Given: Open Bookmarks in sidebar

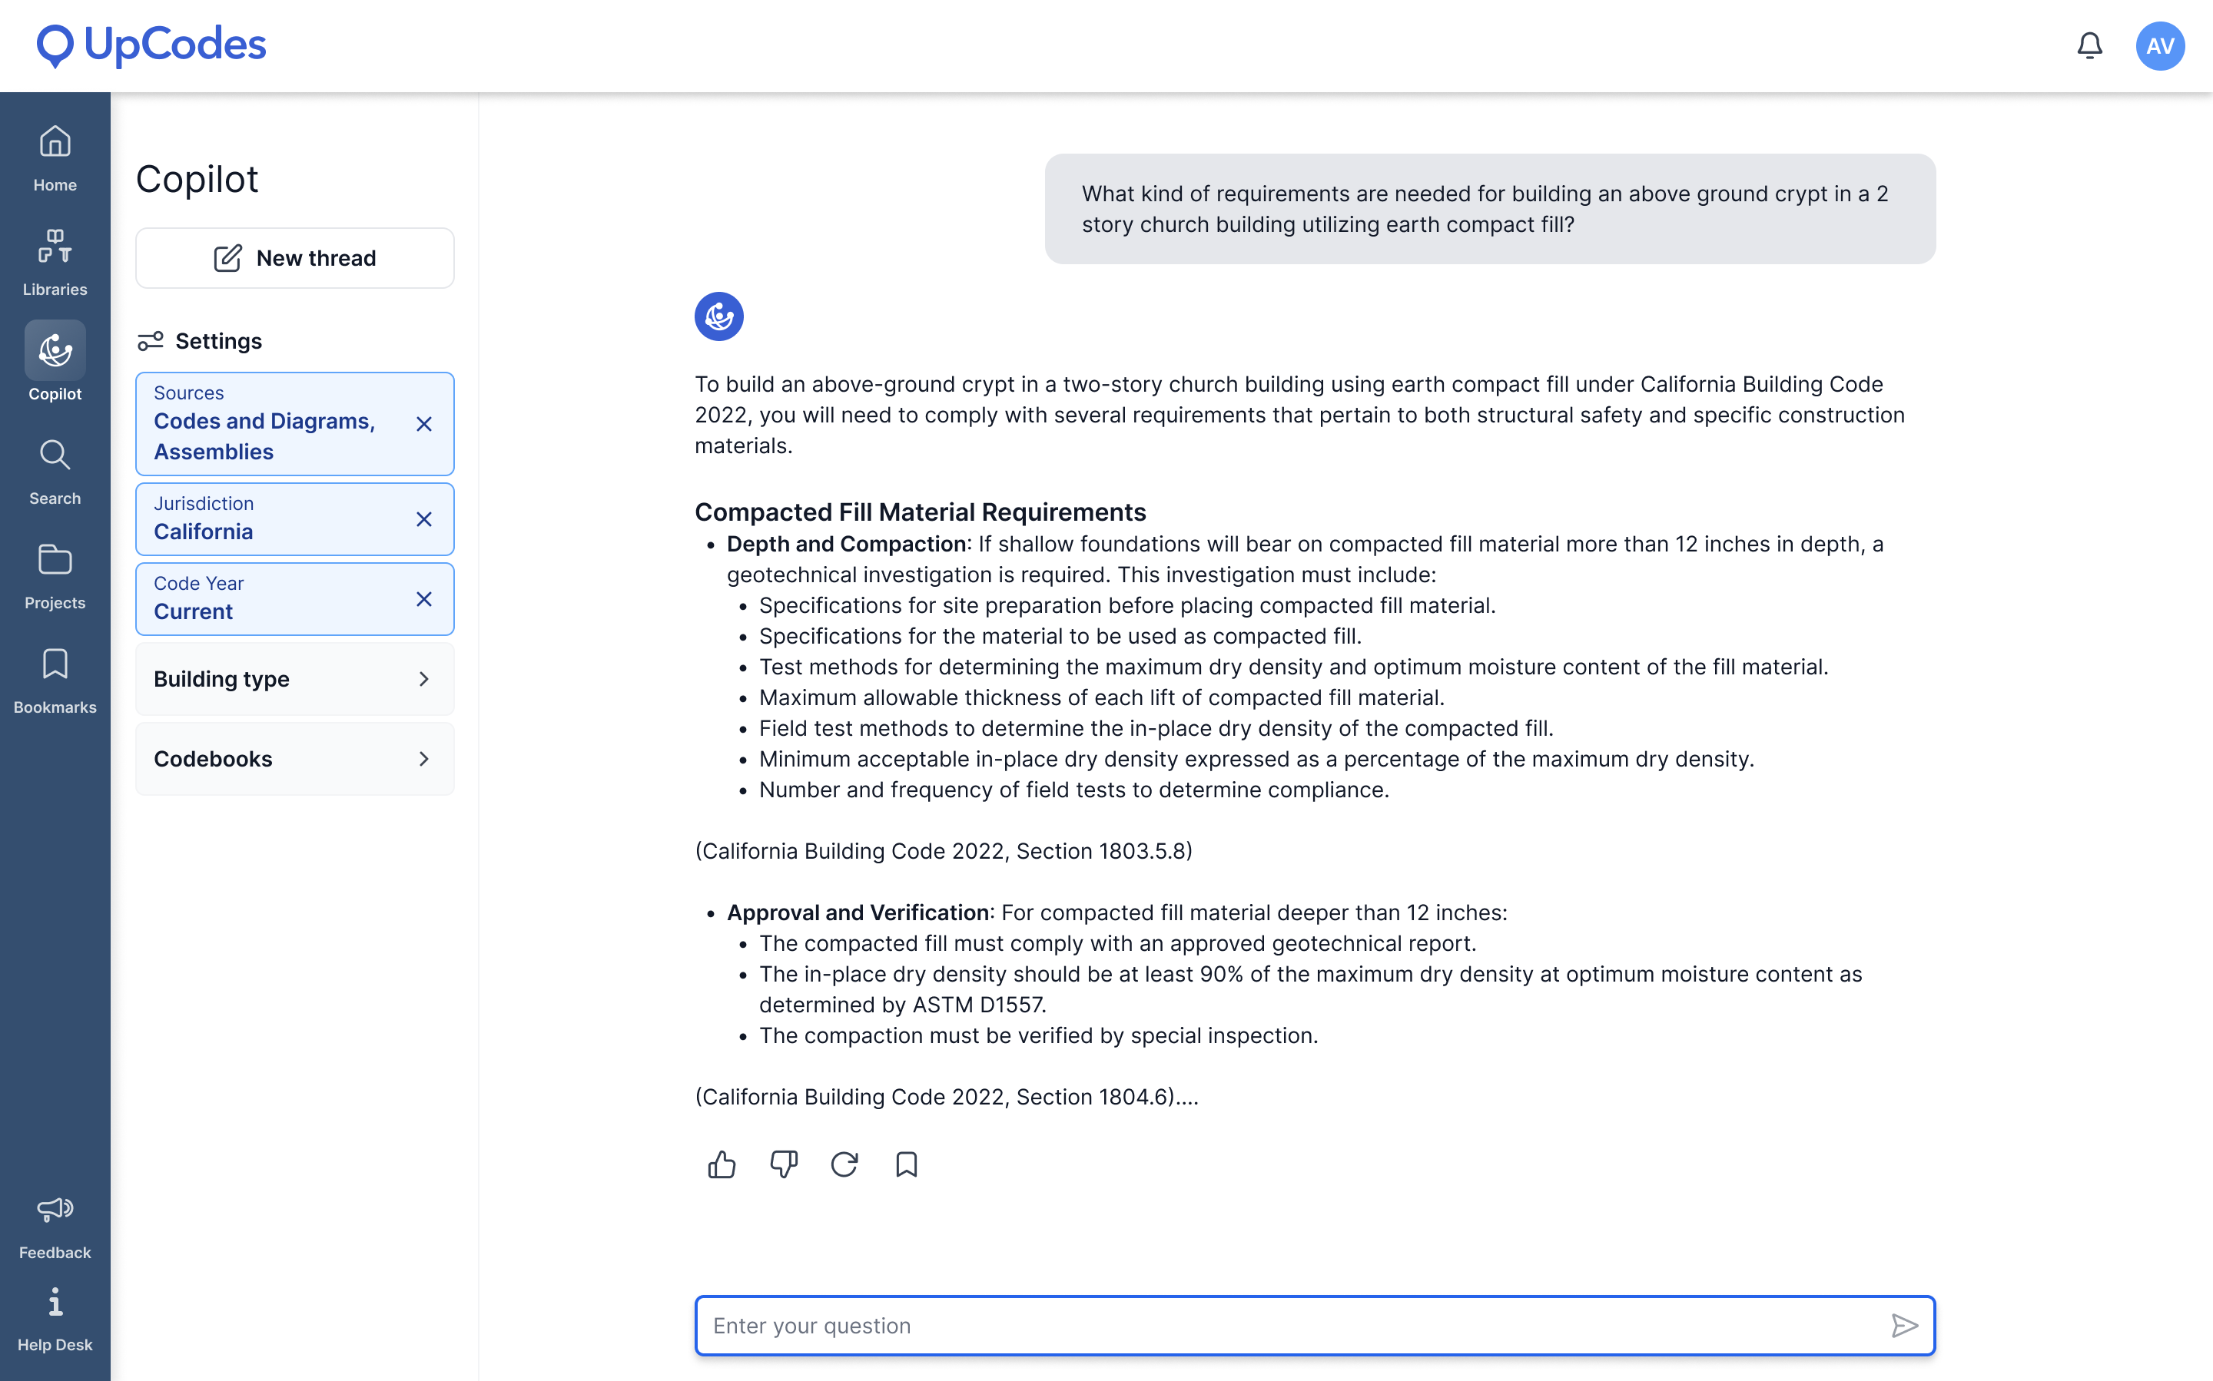Looking at the screenshot, I should [55, 681].
